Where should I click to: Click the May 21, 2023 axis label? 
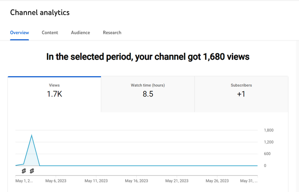[x=177, y=181]
